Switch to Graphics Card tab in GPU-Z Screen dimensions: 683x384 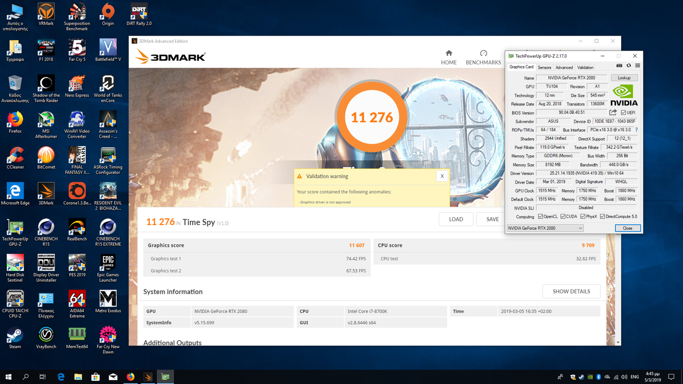click(521, 67)
